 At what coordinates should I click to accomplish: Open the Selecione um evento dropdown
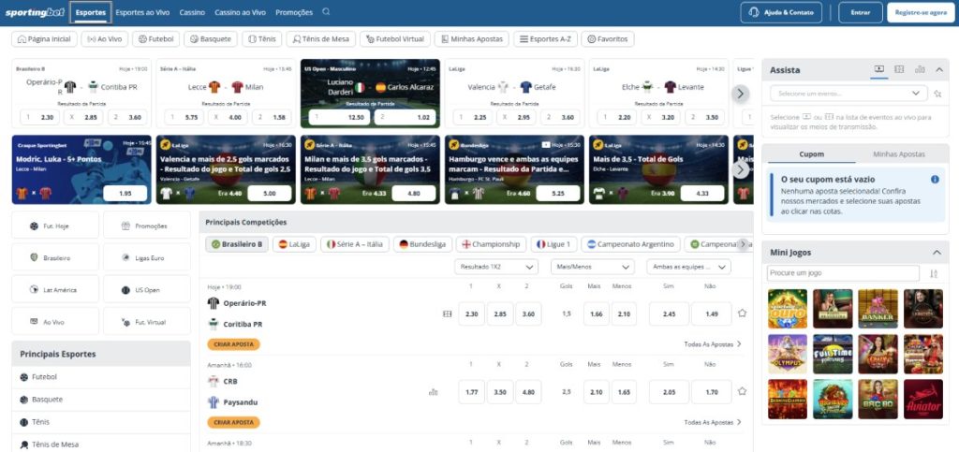point(848,94)
